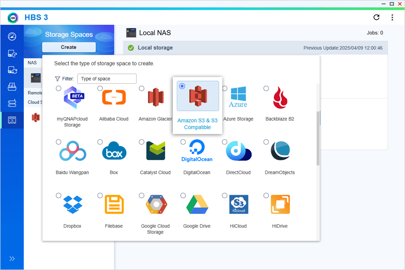Click the 'Google Cloud Storage' label text
This screenshot has width=405, height=270.
click(x=155, y=229)
